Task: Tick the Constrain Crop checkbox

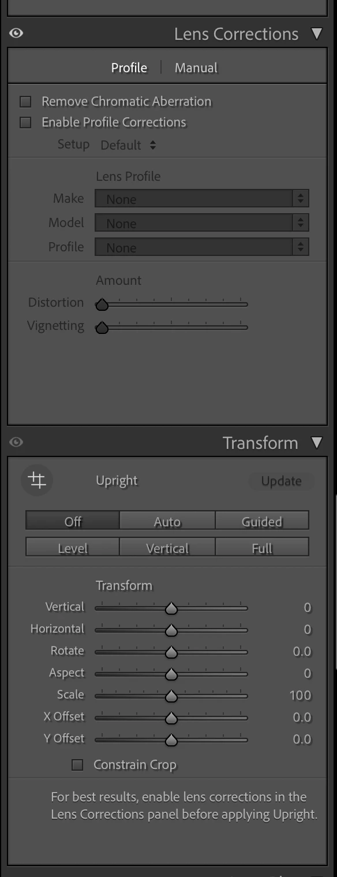Action: click(x=77, y=765)
